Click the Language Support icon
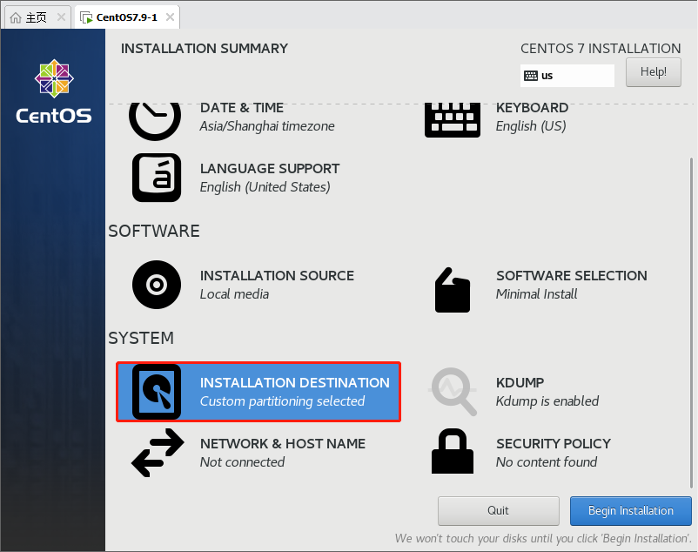This screenshot has width=698, height=552. tap(157, 178)
